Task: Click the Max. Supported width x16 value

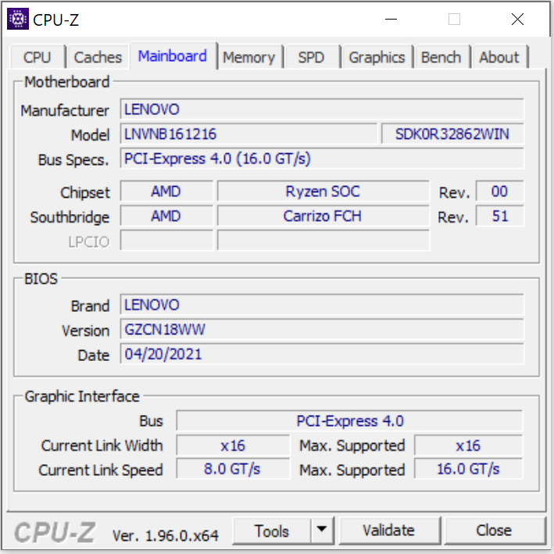Action: click(468, 445)
